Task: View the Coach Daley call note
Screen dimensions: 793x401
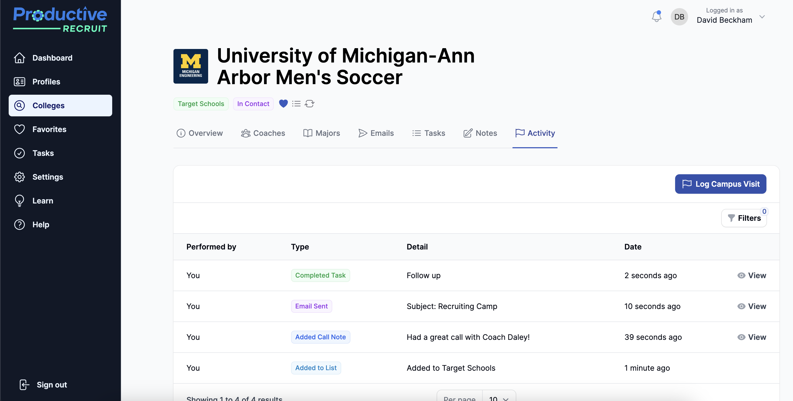Action: [752, 337]
